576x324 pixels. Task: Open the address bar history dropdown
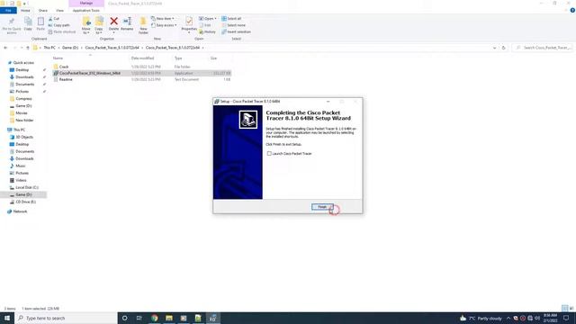(494, 48)
